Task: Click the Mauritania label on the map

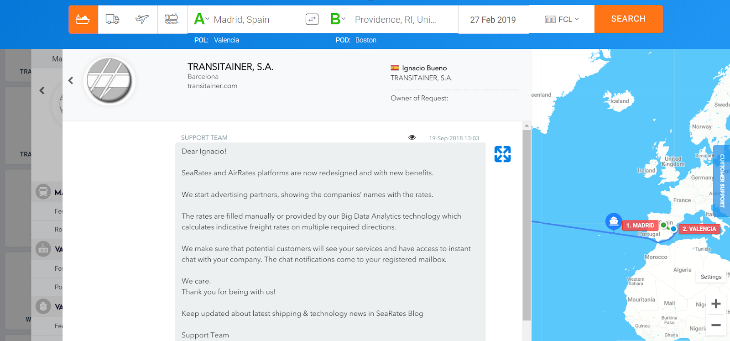Action: [641, 300]
